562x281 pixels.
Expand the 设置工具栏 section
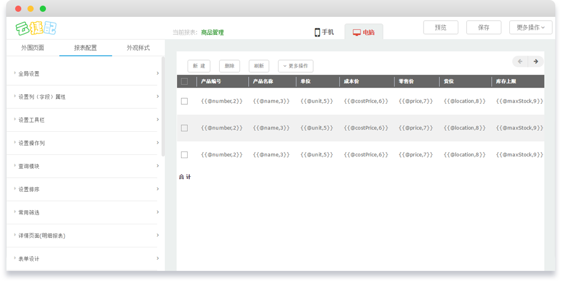[85, 120]
